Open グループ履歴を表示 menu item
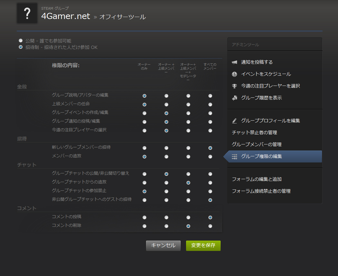The height and width of the screenshot is (276, 338). pyautogui.click(x=261, y=97)
